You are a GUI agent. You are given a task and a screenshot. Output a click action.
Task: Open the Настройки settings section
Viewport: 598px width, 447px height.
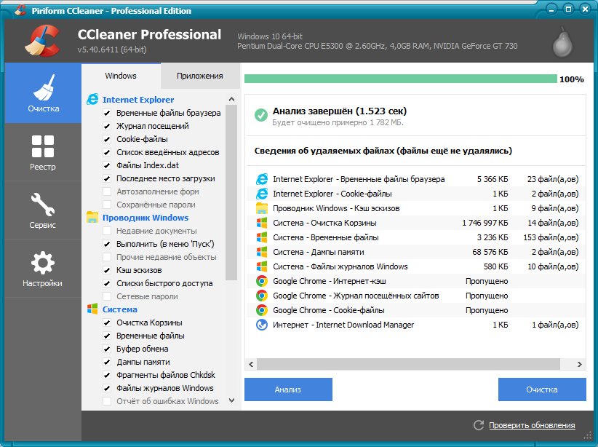coord(43,269)
